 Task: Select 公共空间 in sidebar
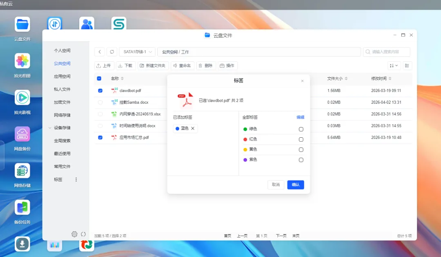tap(62, 63)
